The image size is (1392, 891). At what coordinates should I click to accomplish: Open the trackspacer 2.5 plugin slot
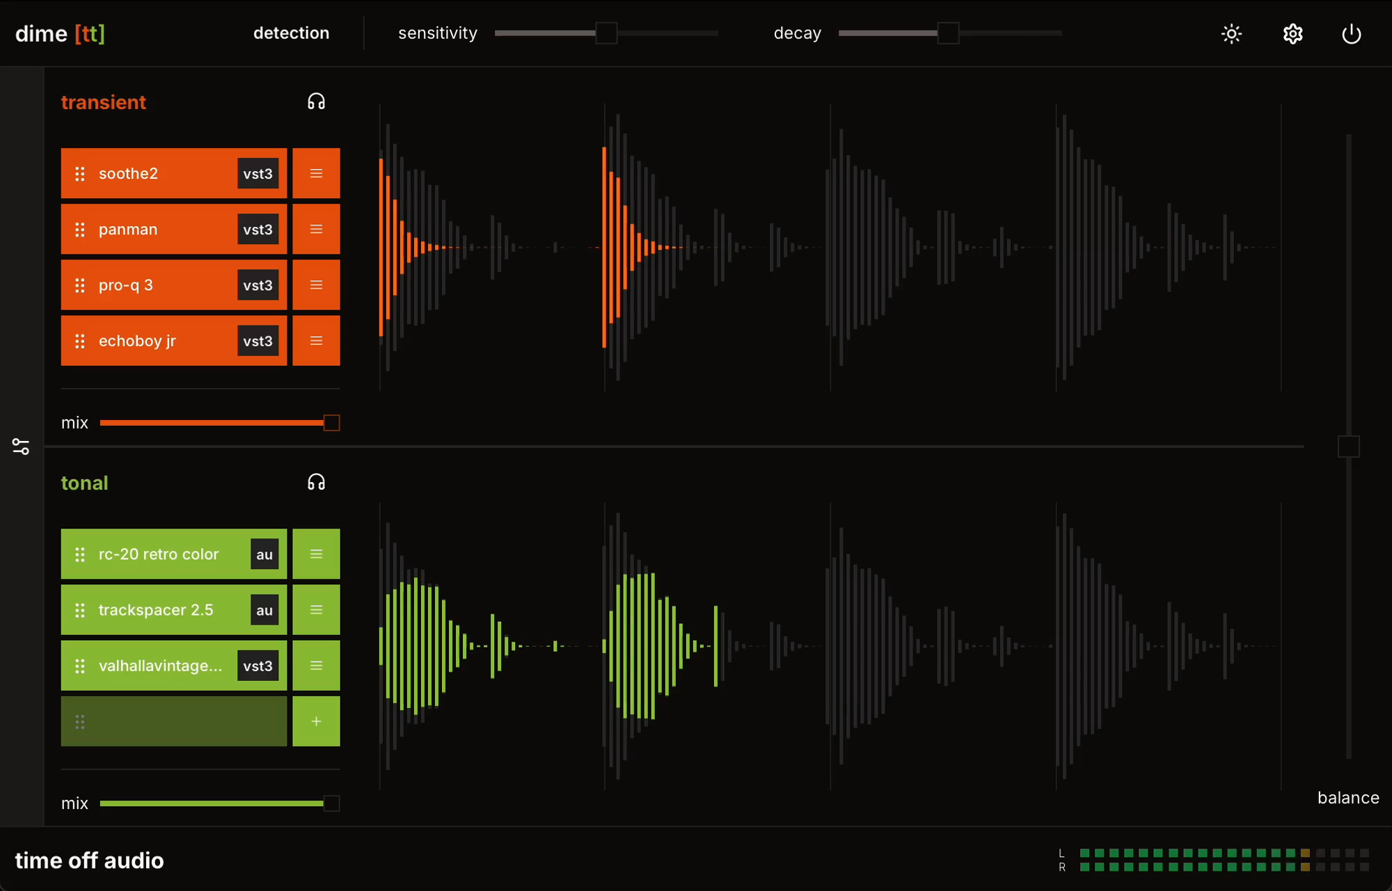pyautogui.click(x=167, y=610)
